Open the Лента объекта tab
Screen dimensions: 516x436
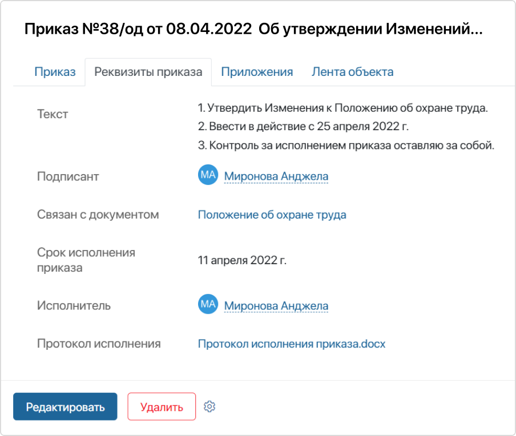[352, 72]
